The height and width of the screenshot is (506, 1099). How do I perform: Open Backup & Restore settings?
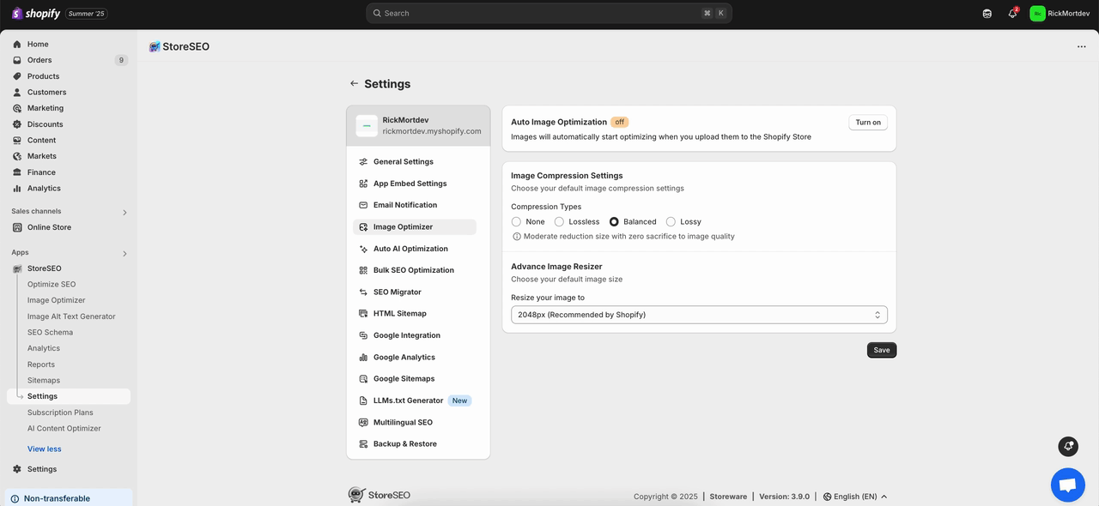point(404,443)
